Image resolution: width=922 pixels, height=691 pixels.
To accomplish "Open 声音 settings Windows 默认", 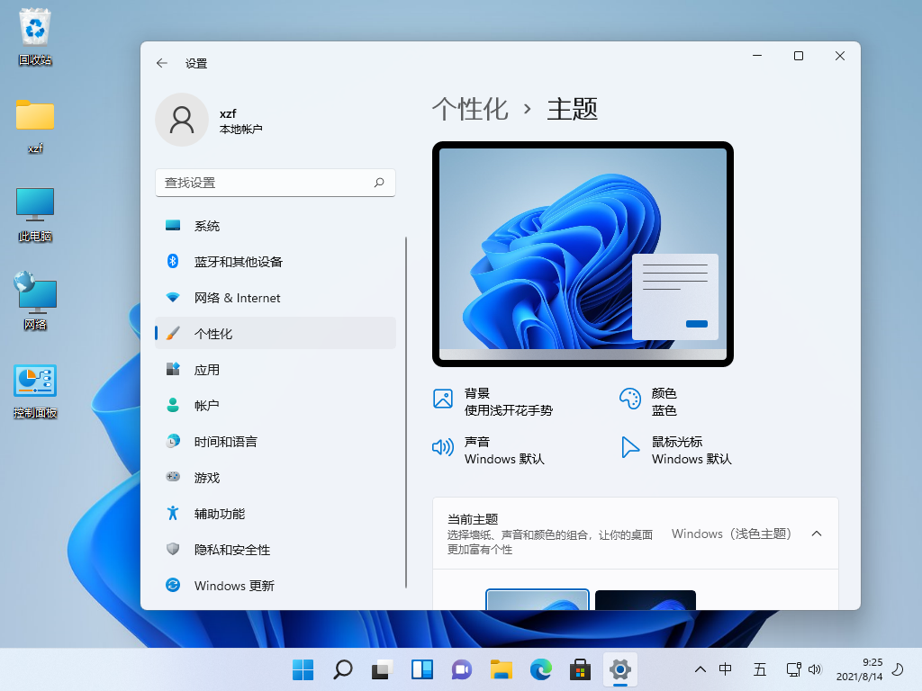I will 489,450.
